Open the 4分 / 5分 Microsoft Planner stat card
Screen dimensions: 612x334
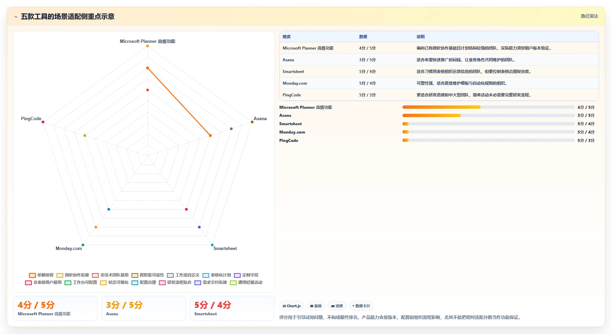pyautogui.click(x=55, y=308)
